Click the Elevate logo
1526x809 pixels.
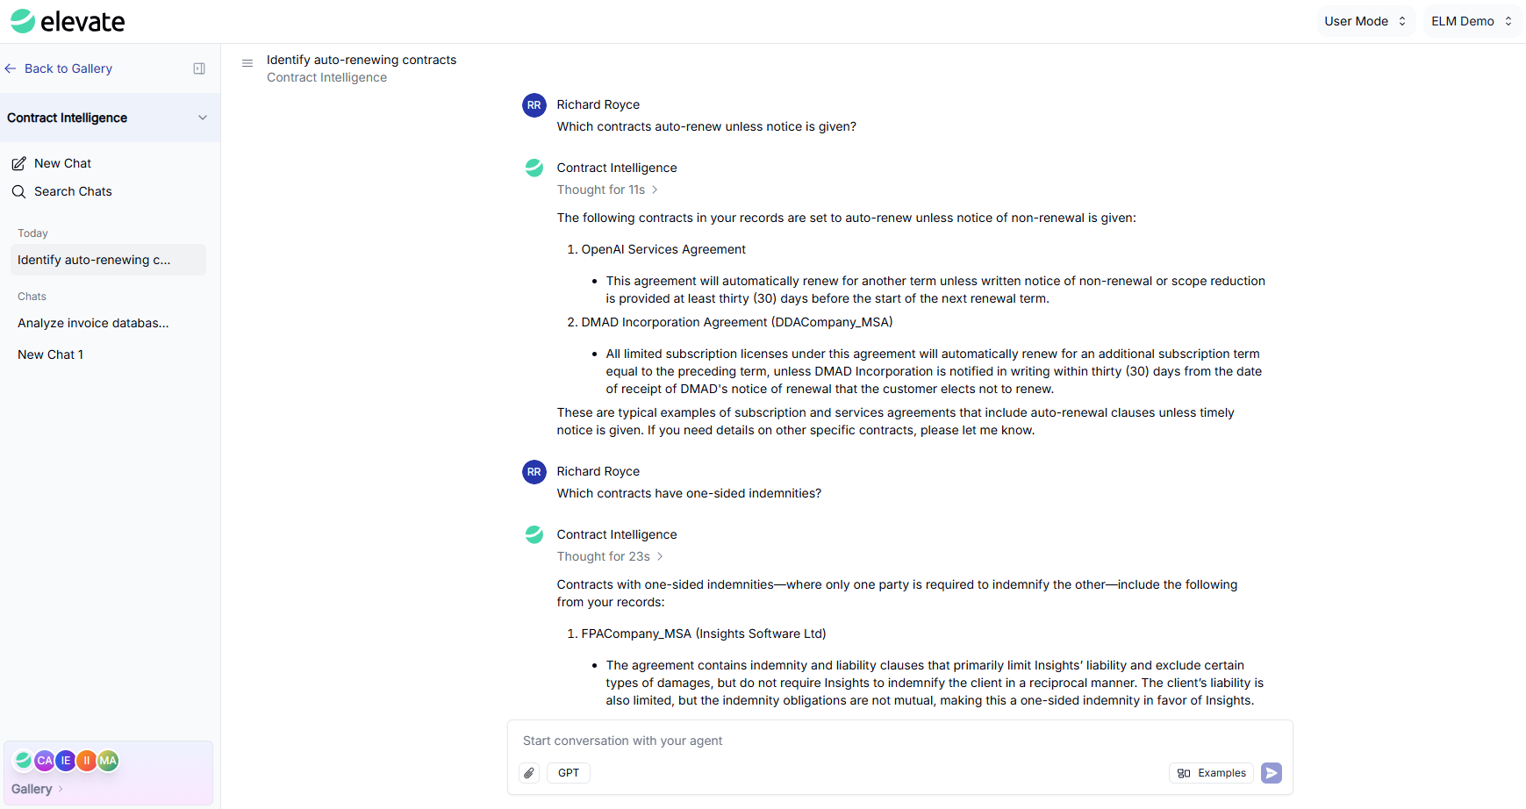(x=68, y=21)
